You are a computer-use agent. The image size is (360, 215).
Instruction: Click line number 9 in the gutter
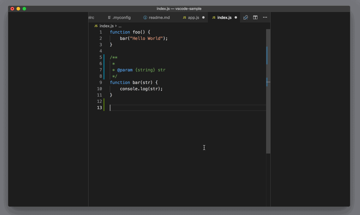pyautogui.click(x=101, y=82)
